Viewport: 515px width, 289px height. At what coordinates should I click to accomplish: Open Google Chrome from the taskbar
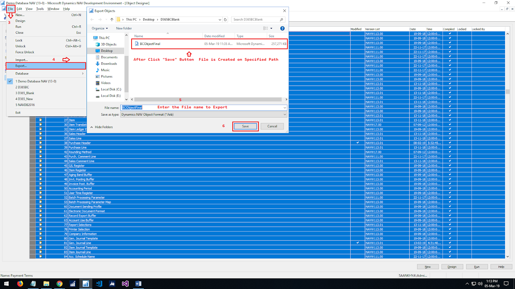60,284
